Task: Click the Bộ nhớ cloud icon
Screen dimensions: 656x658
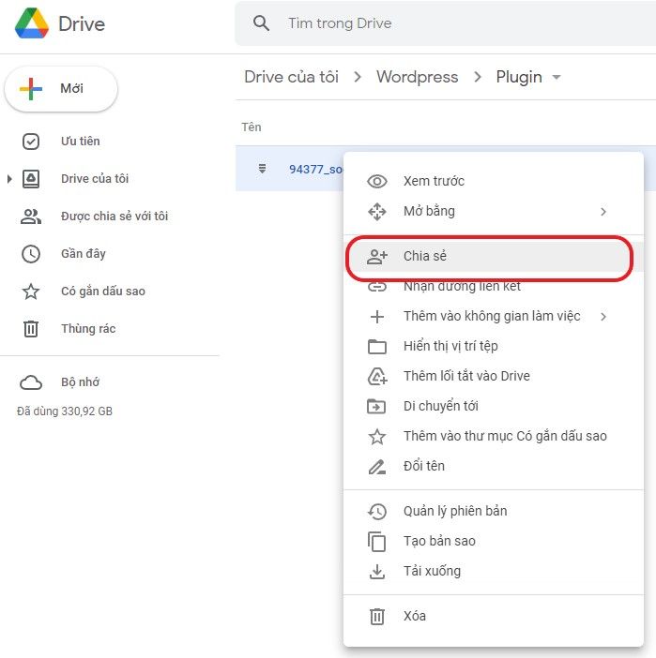Action: (31, 382)
